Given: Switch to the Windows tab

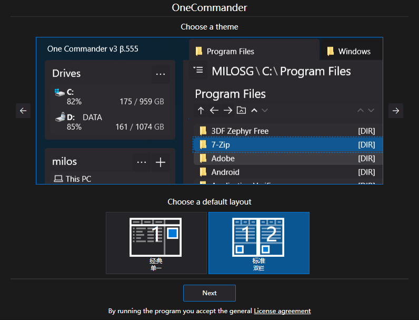Looking at the screenshot, I should tap(354, 51).
